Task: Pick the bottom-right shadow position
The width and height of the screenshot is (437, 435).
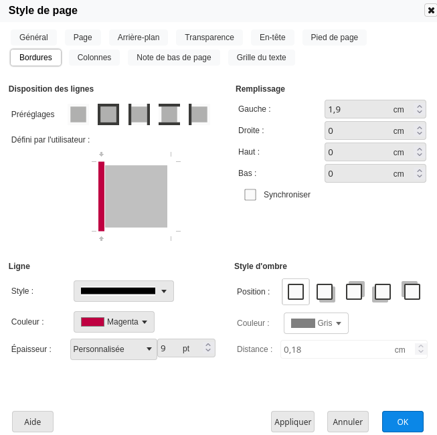Action: [x=326, y=292]
